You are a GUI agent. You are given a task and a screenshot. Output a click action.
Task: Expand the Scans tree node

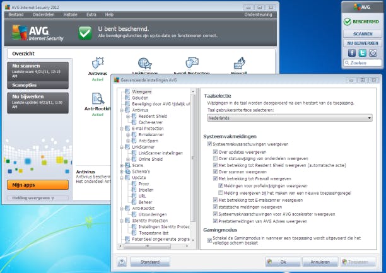click(x=122, y=165)
